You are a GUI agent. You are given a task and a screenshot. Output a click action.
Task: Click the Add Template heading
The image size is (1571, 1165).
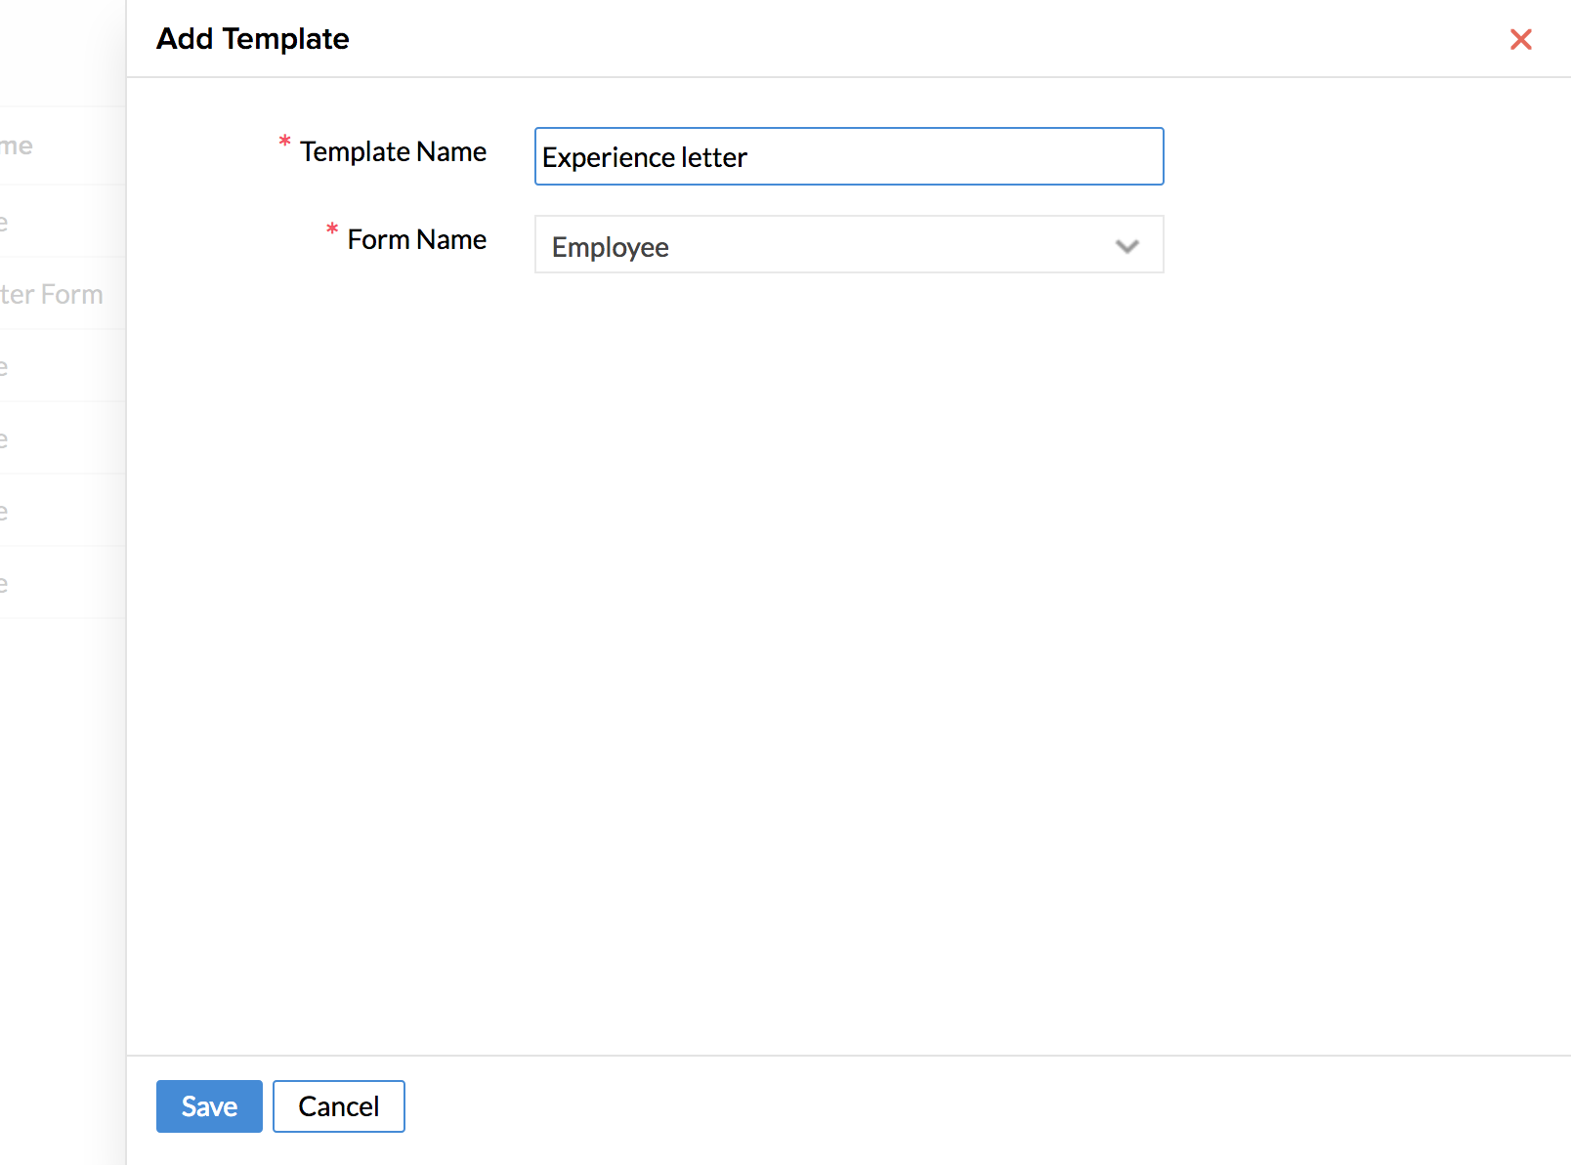(x=253, y=39)
